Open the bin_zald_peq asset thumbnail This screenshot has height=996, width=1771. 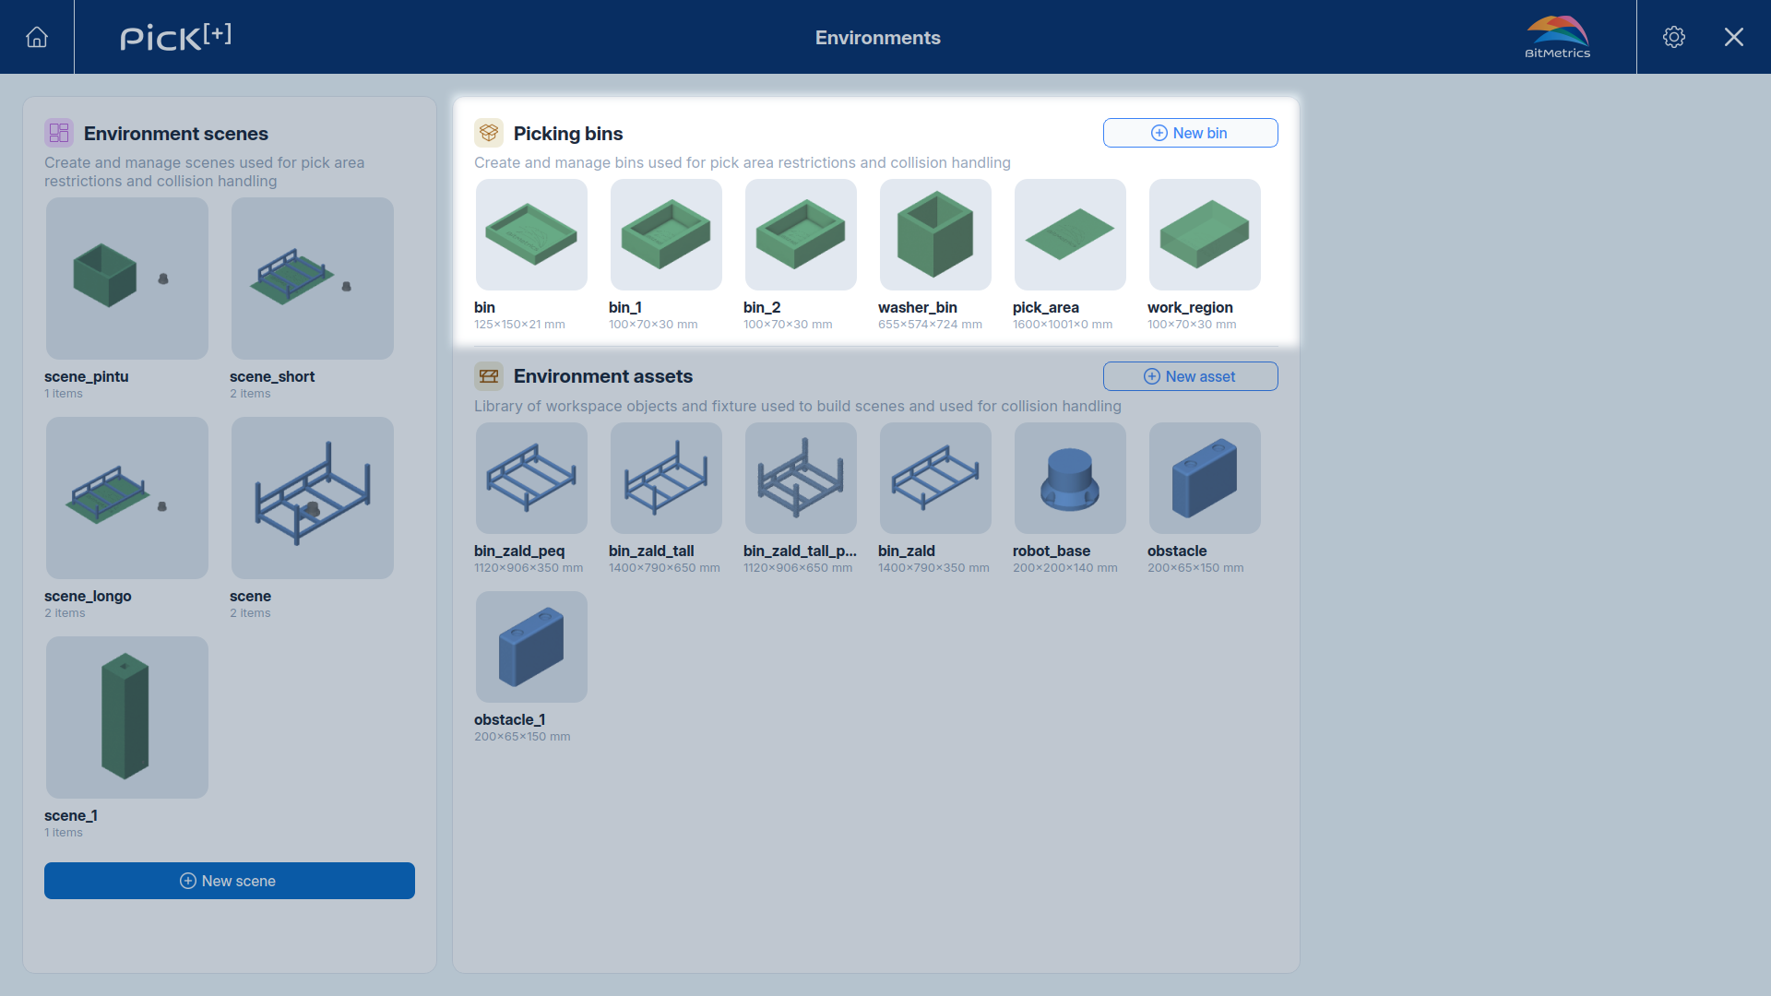[531, 479]
